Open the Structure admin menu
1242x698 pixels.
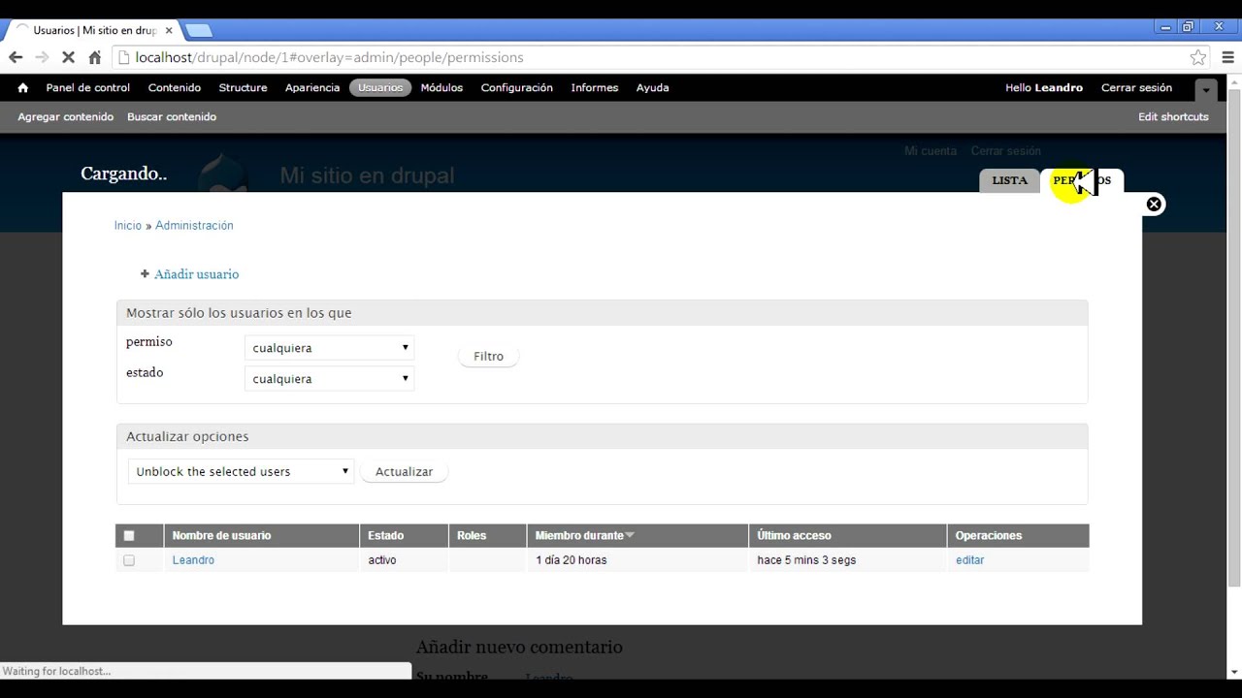(x=243, y=87)
